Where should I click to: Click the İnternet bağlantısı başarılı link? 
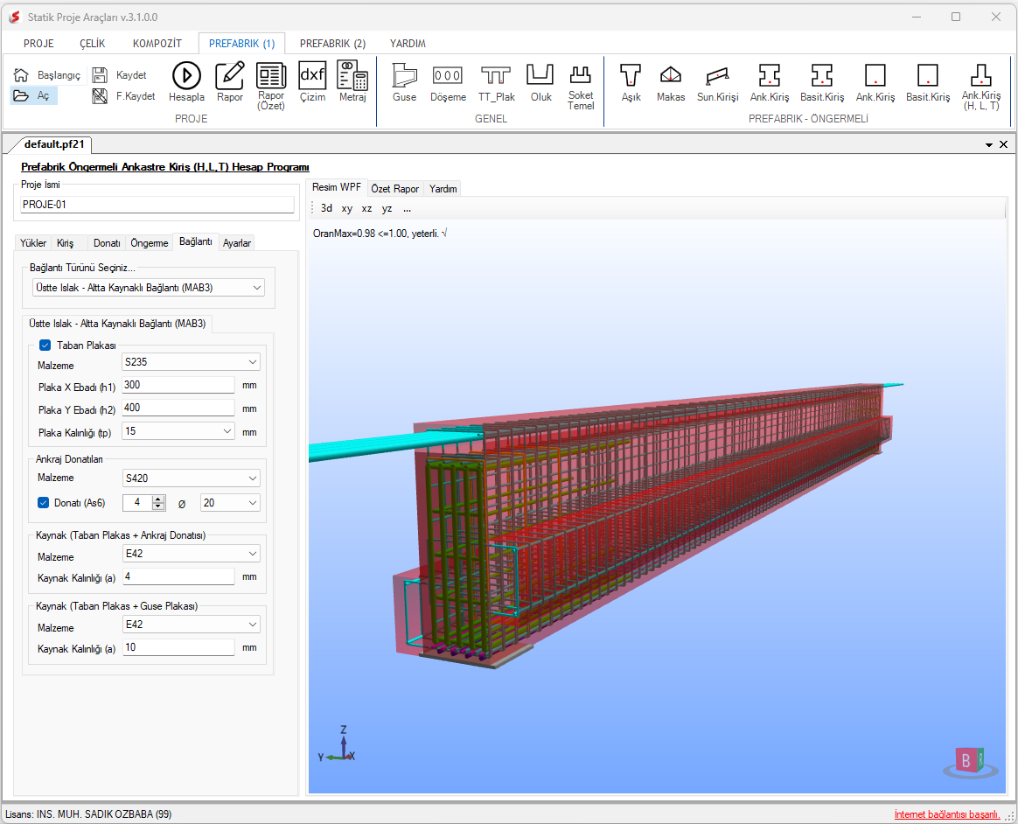click(x=946, y=814)
